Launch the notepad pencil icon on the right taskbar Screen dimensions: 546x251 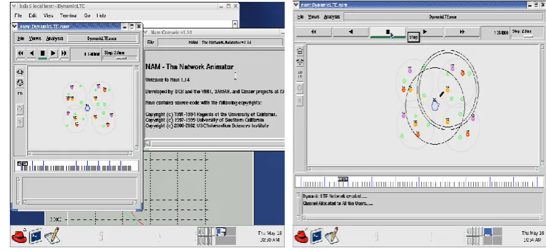pyautogui.click(x=331, y=236)
